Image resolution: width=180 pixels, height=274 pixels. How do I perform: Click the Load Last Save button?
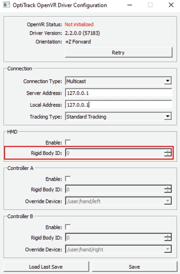click(x=46, y=267)
